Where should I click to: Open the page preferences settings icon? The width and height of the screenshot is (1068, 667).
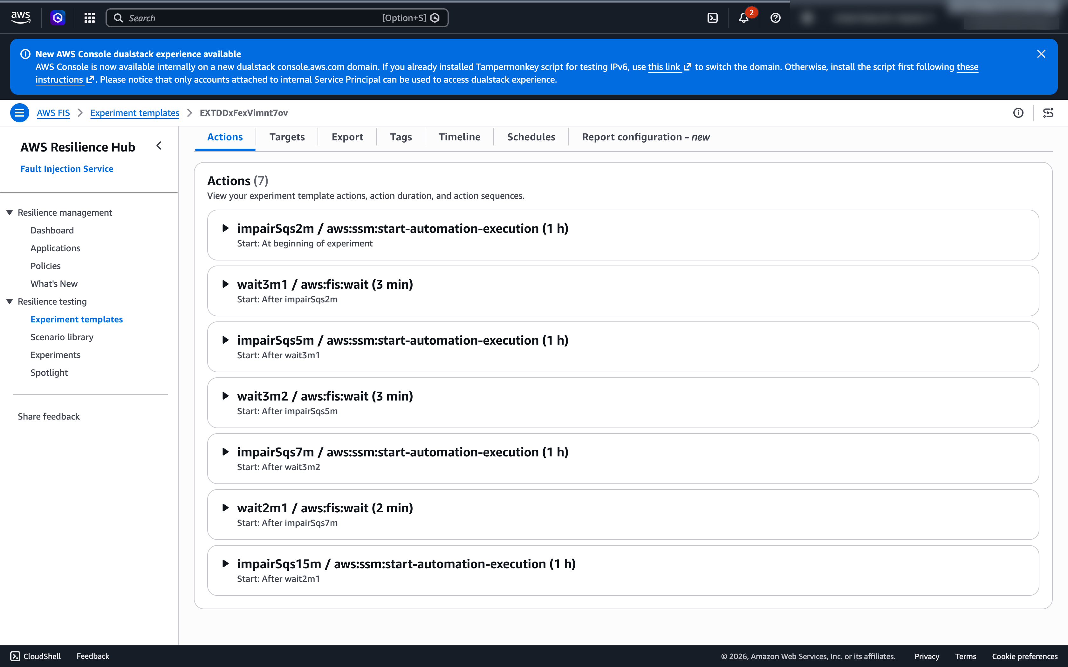point(1048,113)
